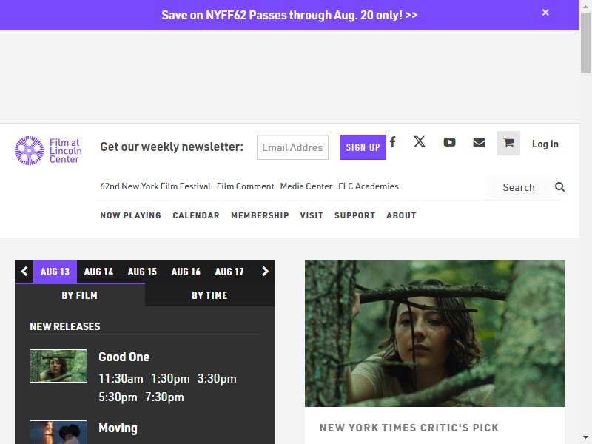
Task: Close the NYFF62 promo banner
Action: click(545, 13)
